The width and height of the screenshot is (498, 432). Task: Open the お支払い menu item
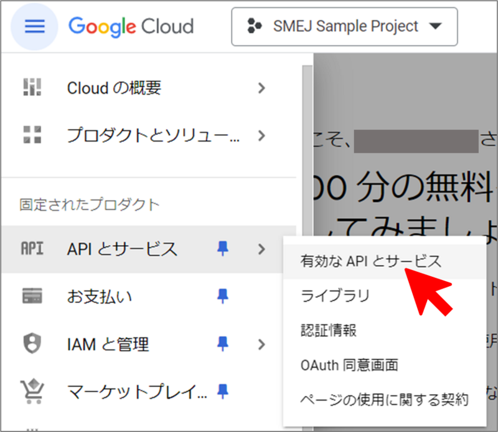tap(149, 297)
